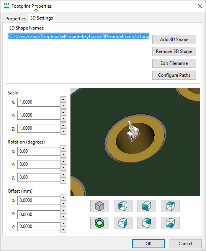Select view with front cube face highlighted
The width and height of the screenshot is (206, 251).
pyautogui.click(x=146, y=206)
